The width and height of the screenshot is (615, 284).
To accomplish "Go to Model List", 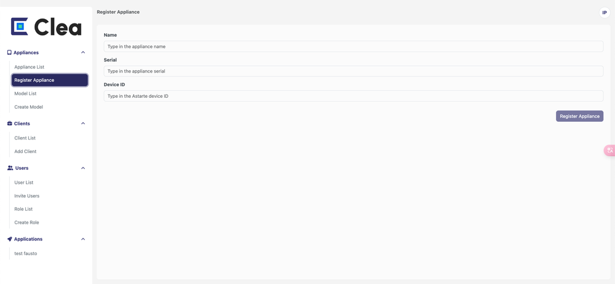I will tap(25, 93).
